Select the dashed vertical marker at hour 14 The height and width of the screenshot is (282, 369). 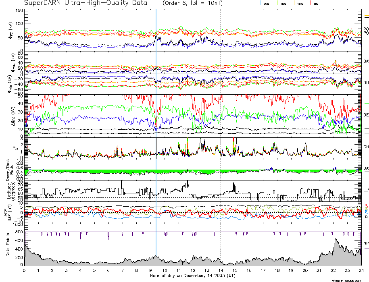(221, 121)
